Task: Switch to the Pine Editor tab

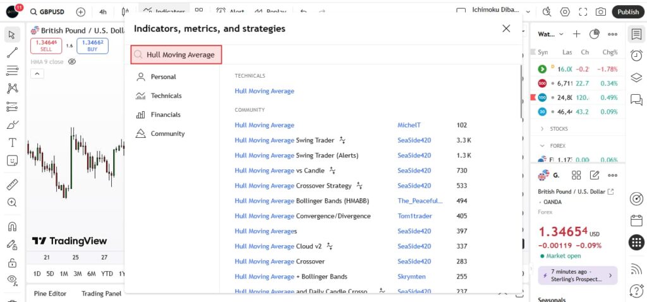Action: (x=50, y=293)
